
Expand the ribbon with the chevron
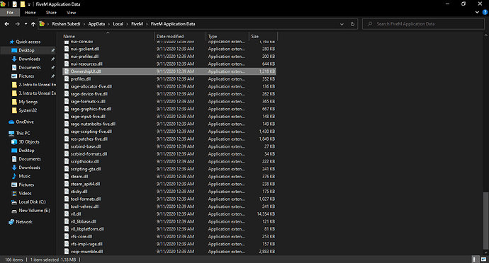click(477, 13)
